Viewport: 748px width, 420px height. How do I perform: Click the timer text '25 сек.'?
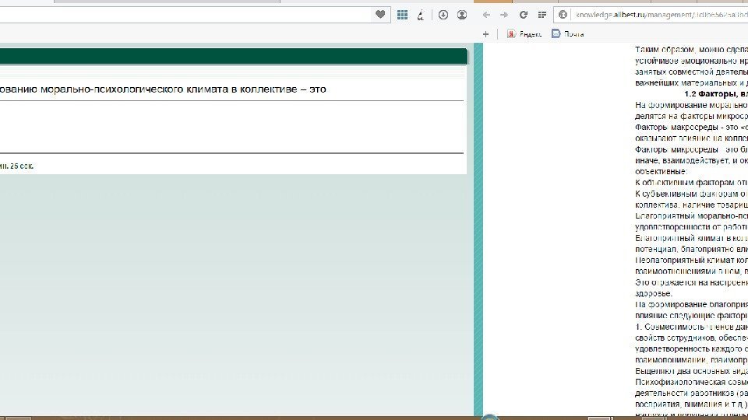pyautogui.click(x=22, y=166)
